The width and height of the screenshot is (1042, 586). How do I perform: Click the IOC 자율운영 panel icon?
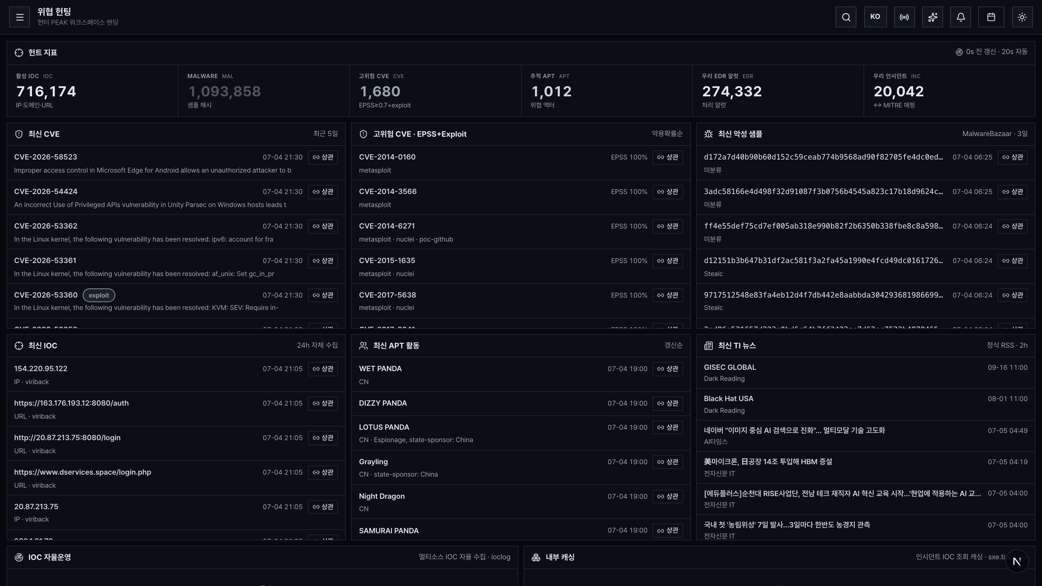(19, 557)
